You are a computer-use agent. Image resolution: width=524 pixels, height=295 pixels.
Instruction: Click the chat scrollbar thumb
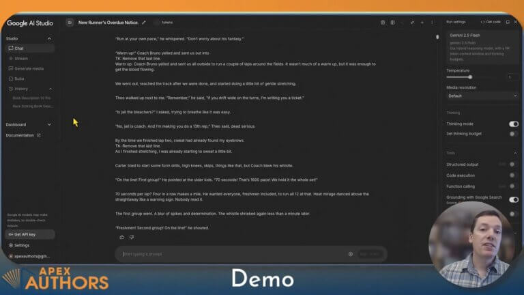[x=437, y=37]
